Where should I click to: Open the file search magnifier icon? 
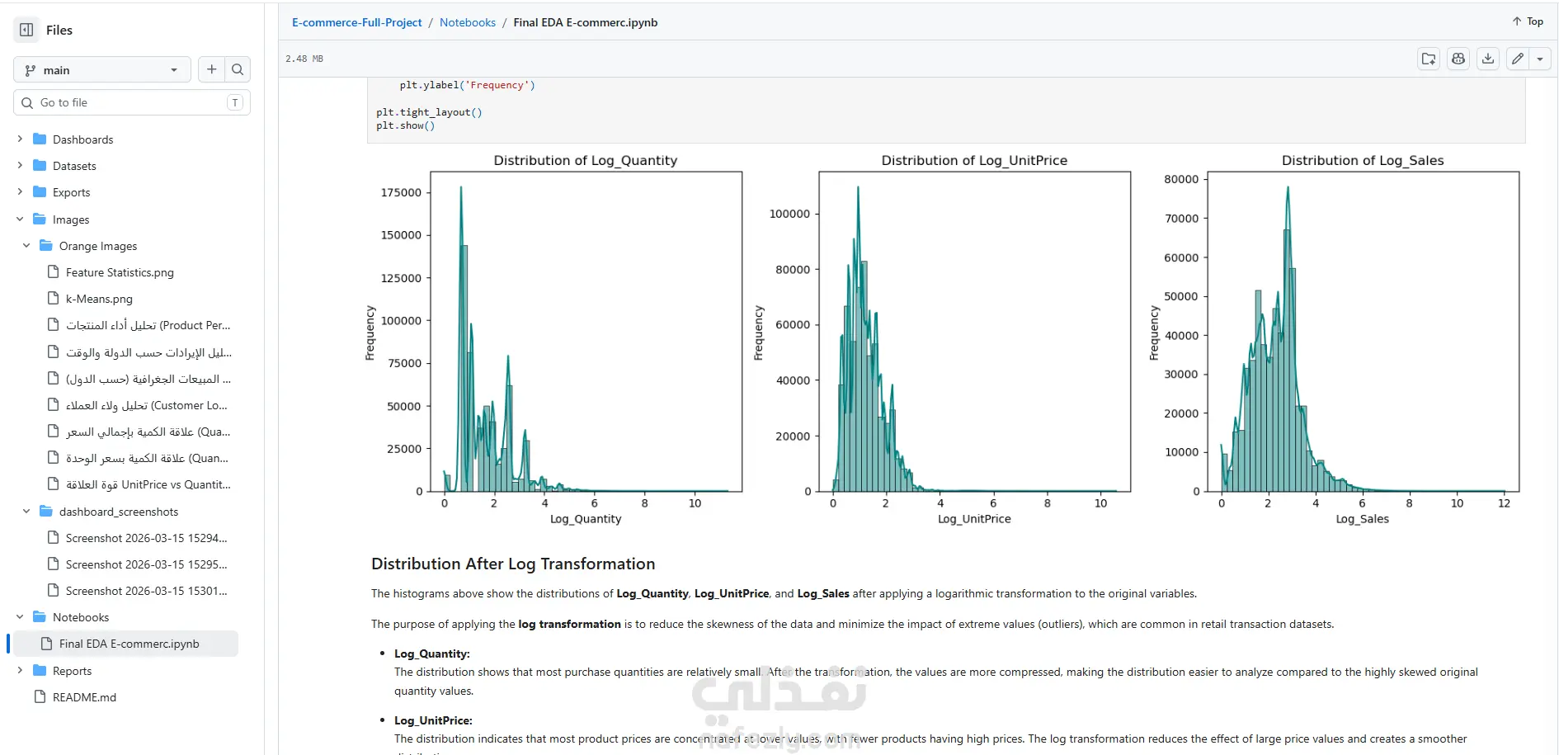(238, 69)
